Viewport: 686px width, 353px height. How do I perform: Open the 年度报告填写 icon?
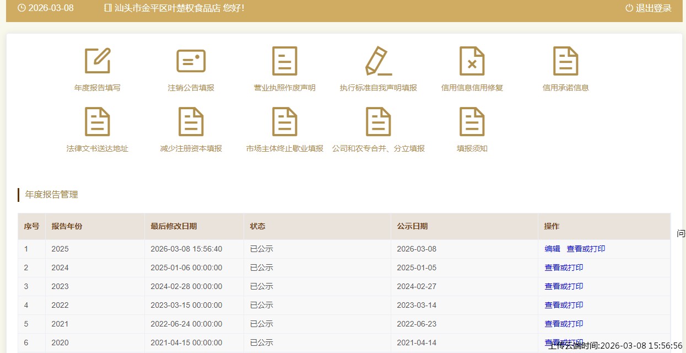(x=98, y=61)
